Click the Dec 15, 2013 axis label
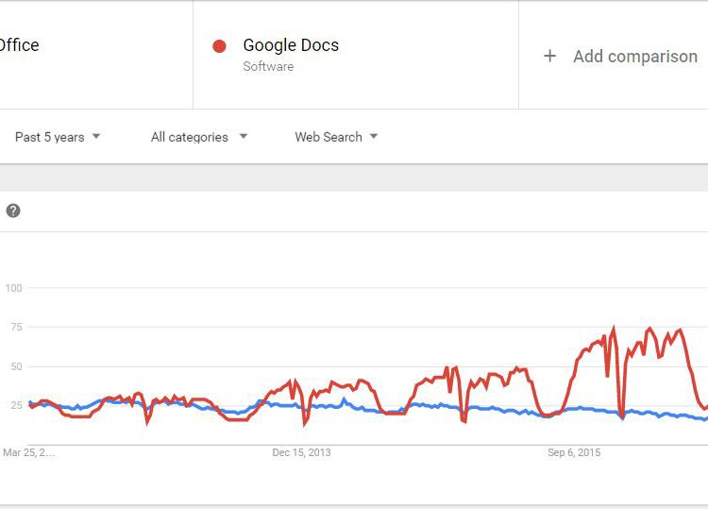This screenshot has height=509, width=708. (x=301, y=453)
